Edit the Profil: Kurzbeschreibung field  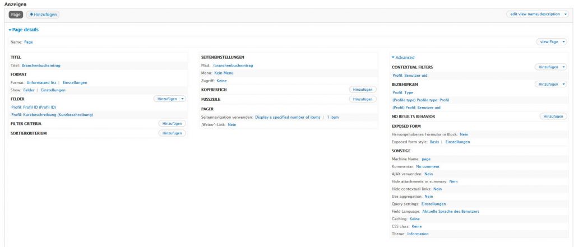[52, 114]
